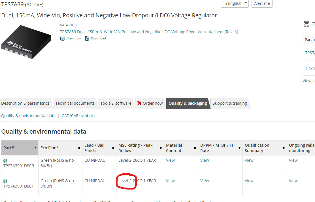Click the TPS7A39 chip product image

pos(26,42)
